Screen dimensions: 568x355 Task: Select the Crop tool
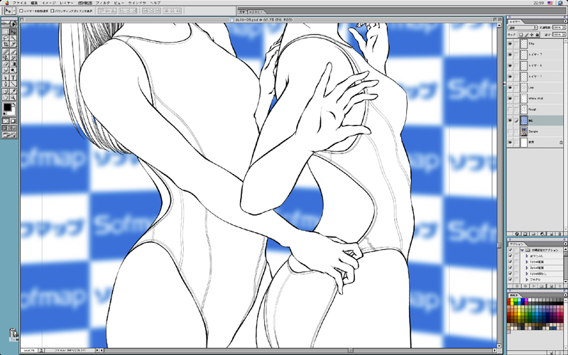(6, 44)
